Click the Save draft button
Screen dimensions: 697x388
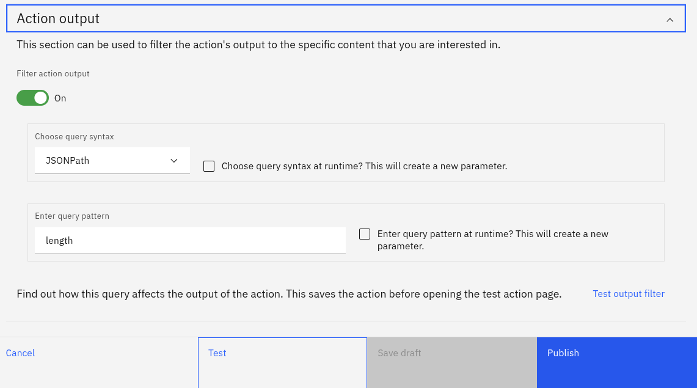tap(452, 363)
